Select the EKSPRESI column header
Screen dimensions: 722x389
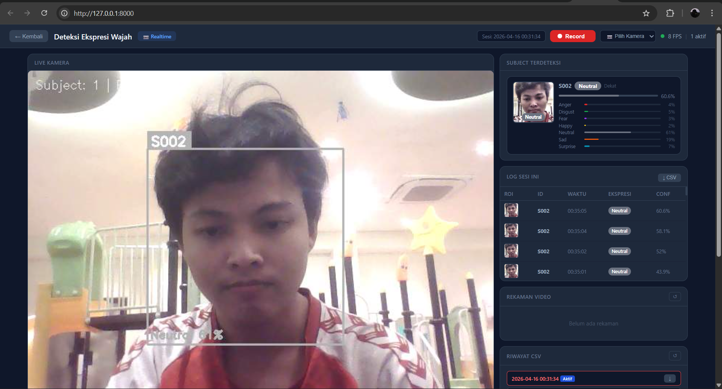[620, 194]
